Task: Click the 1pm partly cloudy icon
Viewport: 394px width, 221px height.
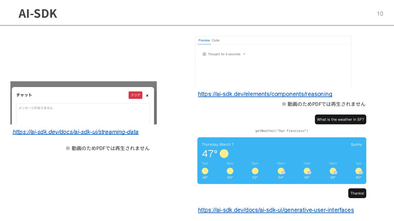Action: 359,171
